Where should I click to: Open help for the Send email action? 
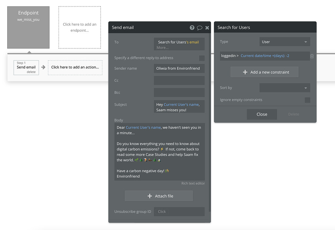192,27
